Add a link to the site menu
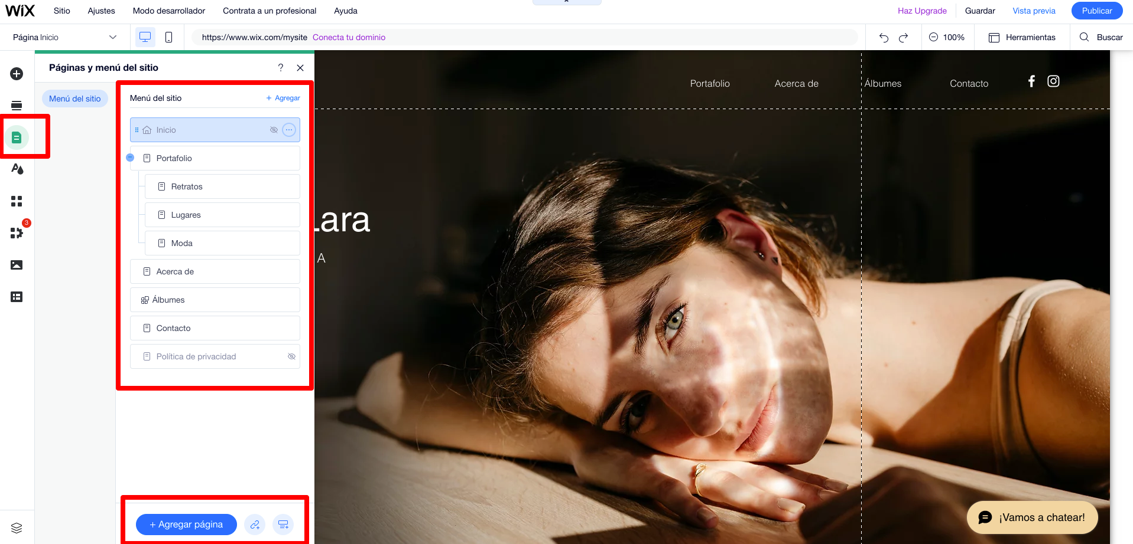Viewport: 1133px width, 544px height. click(x=255, y=524)
